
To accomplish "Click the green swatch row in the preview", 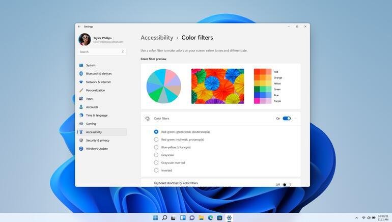I will point(263,89).
